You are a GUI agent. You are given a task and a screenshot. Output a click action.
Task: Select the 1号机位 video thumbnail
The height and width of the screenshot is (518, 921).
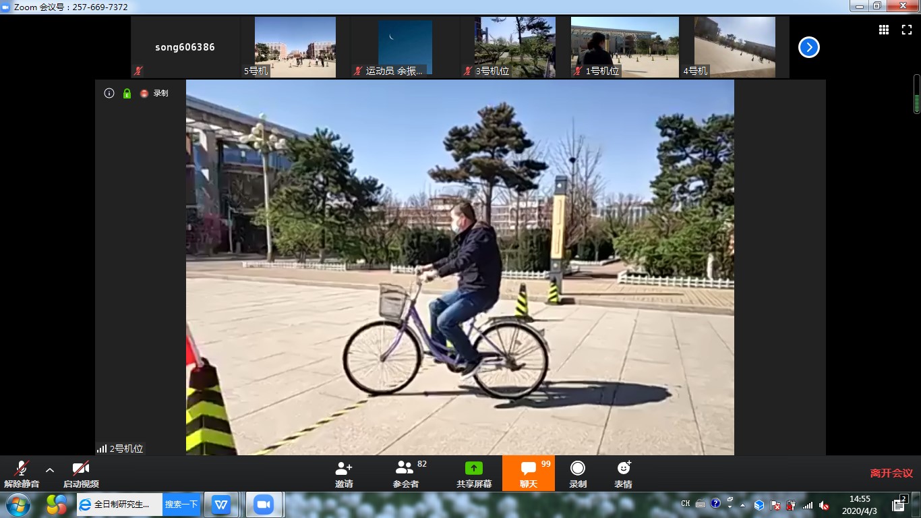pos(624,47)
